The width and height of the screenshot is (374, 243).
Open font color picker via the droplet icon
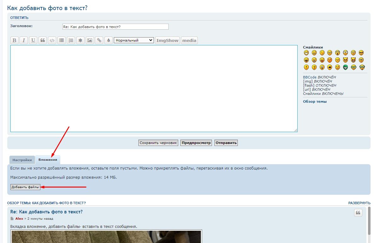click(108, 40)
